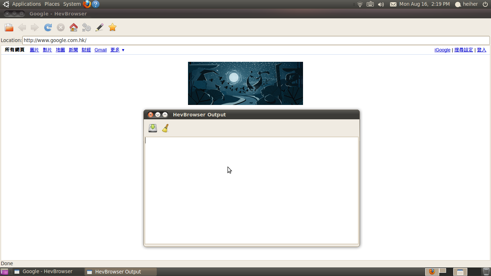This screenshot has width=491, height=276.
Task: Open the 圖片 link
Action: [35, 50]
